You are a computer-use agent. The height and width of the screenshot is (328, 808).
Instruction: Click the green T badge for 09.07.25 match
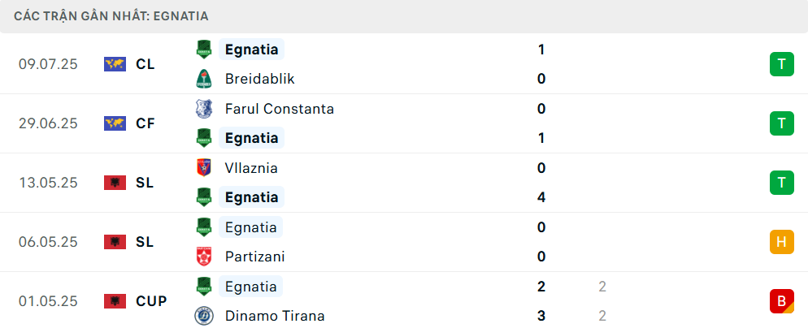point(782,64)
